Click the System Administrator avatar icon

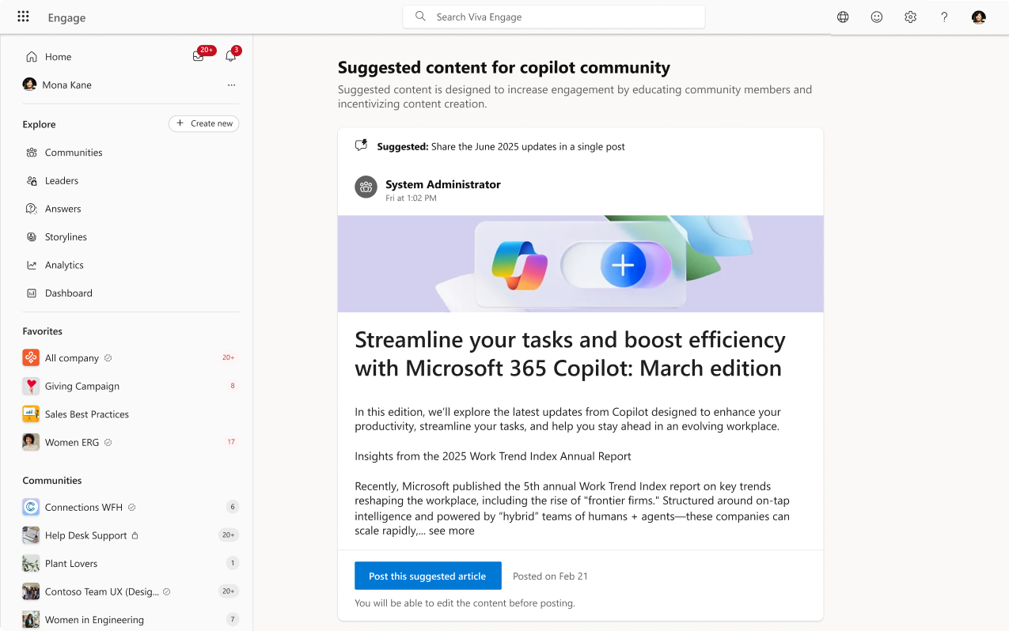(x=366, y=187)
